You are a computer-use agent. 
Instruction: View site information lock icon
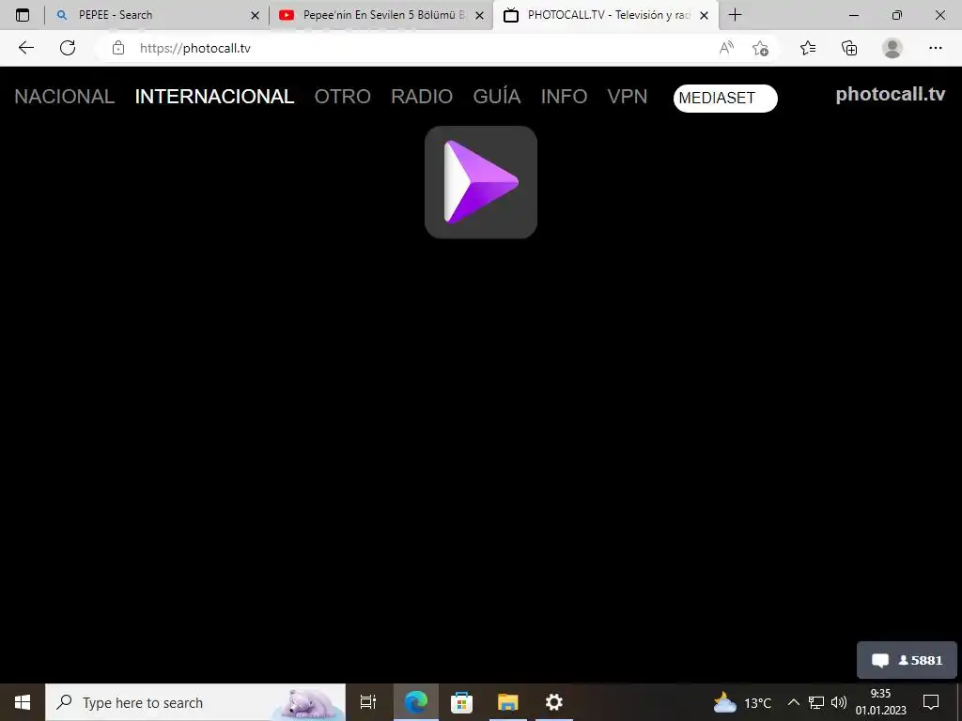pos(118,48)
